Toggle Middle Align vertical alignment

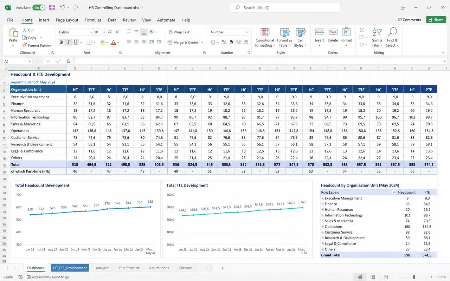tap(136, 32)
